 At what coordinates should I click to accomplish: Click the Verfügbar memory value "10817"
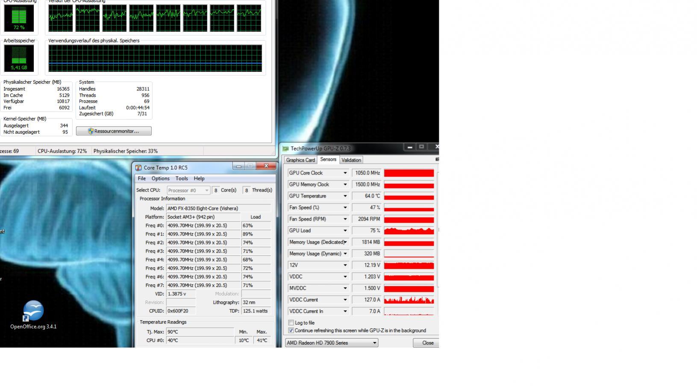coord(63,101)
